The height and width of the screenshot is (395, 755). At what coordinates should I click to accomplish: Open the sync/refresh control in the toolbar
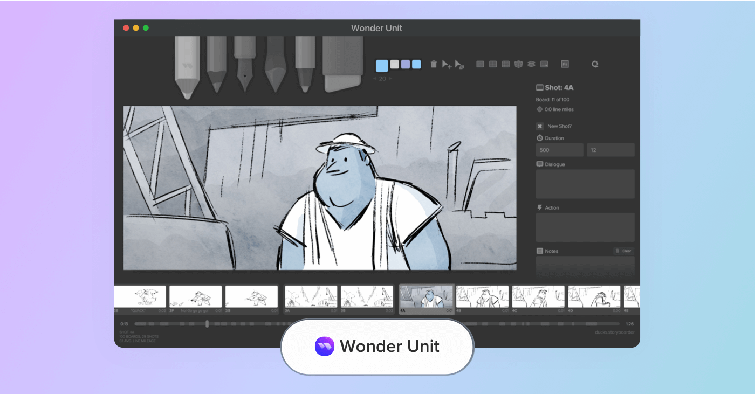[595, 64]
